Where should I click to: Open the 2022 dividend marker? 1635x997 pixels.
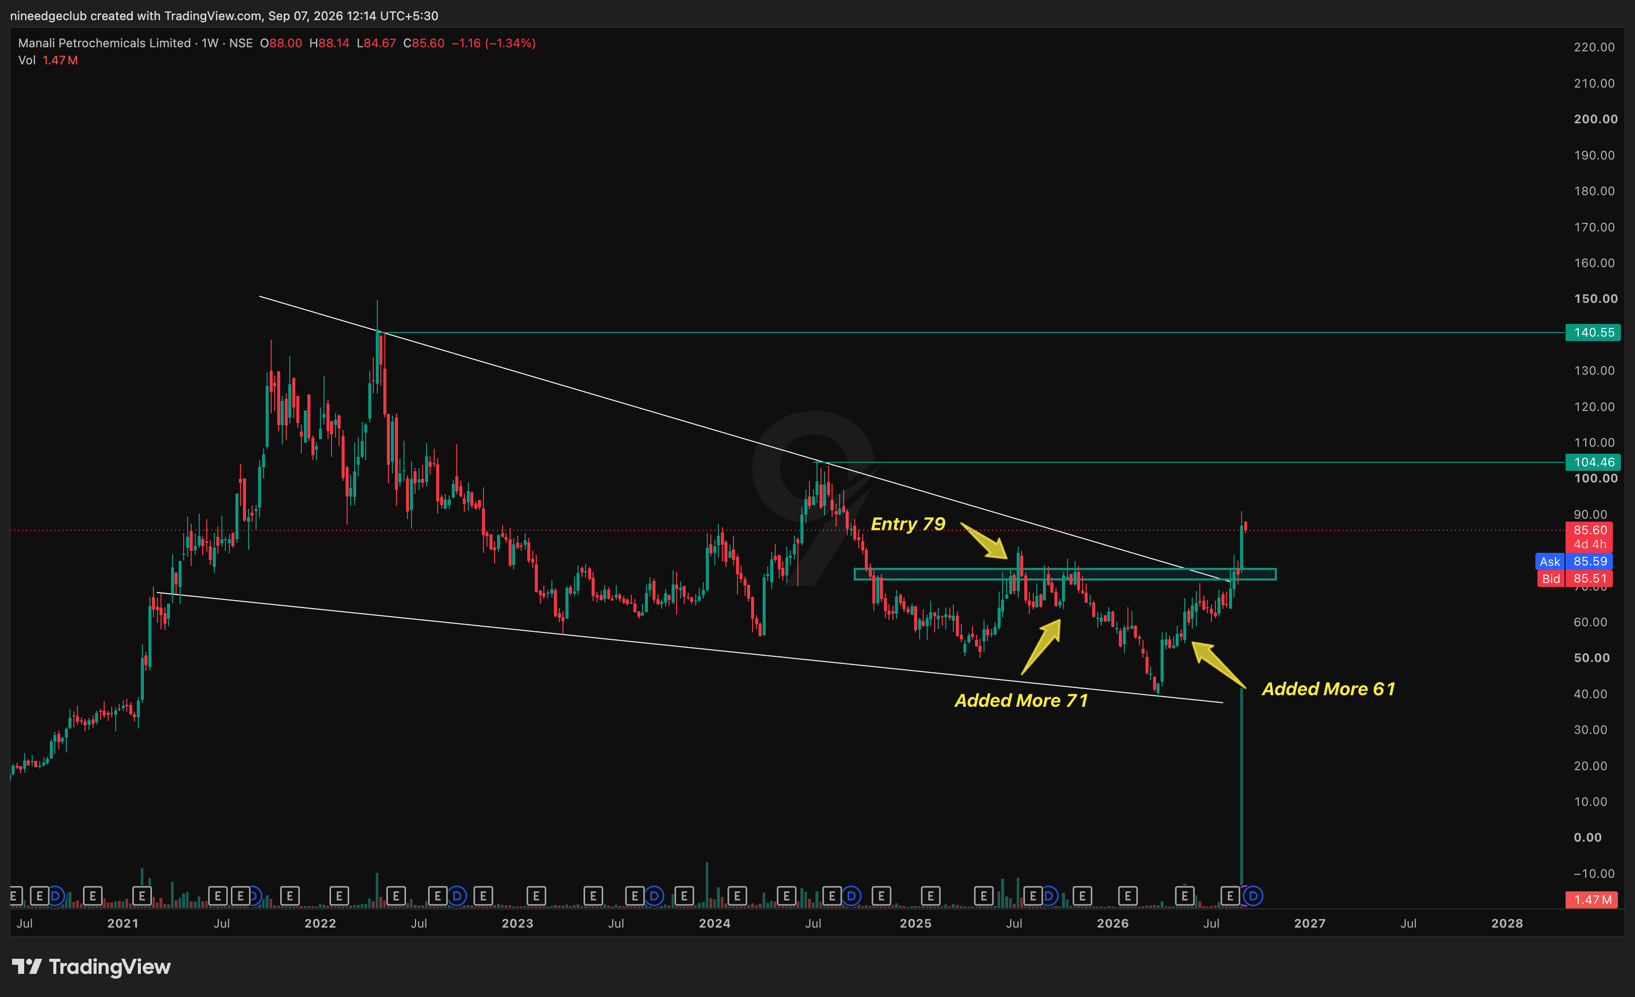(x=456, y=896)
